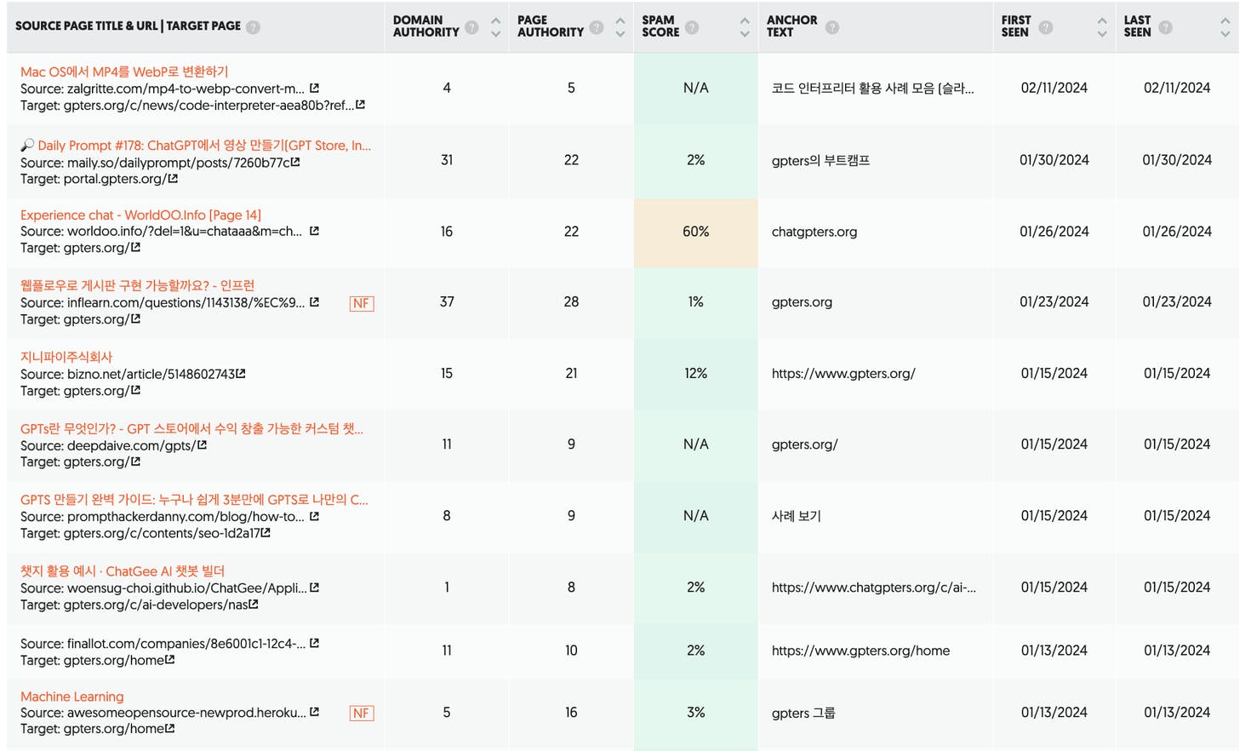
Task: Open the Machine Learning source page link
Action: click(72, 697)
